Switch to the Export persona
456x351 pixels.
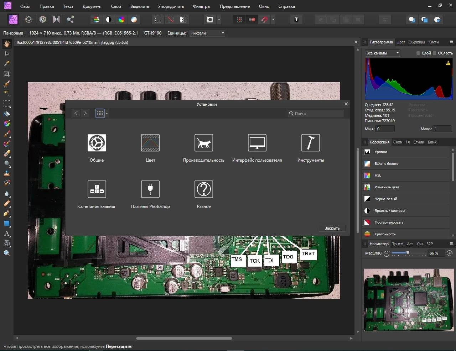[x=71, y=20]
